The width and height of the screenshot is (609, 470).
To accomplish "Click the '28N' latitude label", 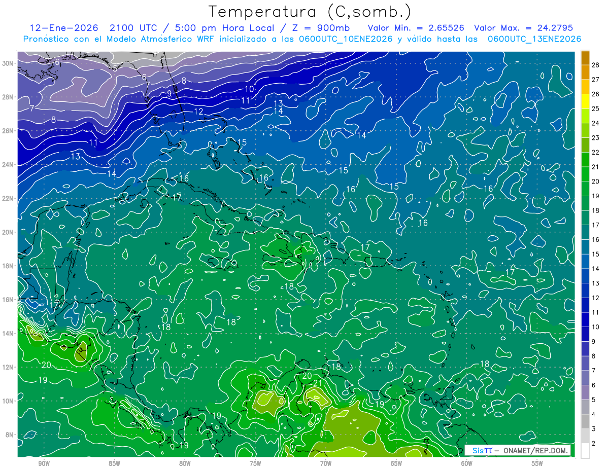I will point(7,97).
